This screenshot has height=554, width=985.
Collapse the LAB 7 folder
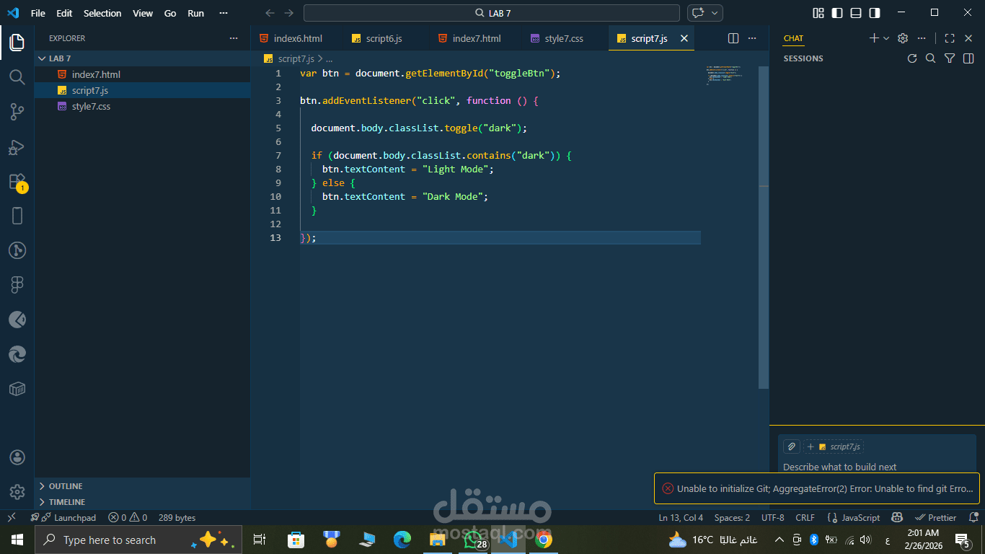click(143, 58)
